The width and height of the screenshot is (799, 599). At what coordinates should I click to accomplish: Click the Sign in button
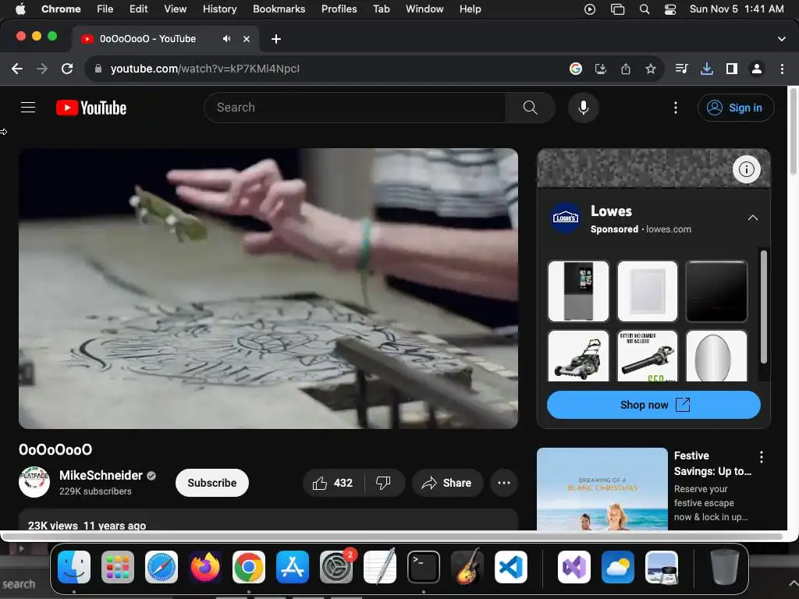click(736, 108)
